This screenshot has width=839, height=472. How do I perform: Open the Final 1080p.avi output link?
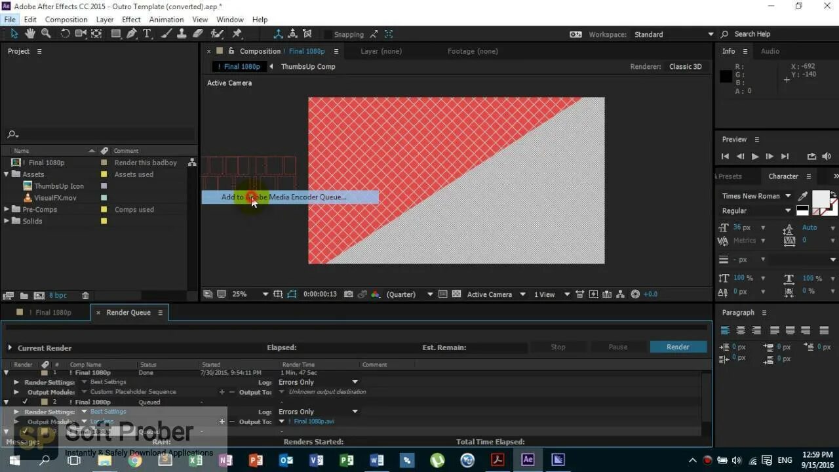[313, 422]
